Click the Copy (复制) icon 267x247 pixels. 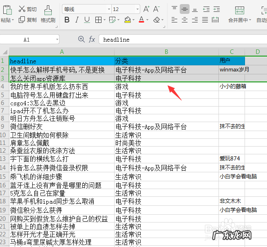pyautogui.click(x=22, y=20)
